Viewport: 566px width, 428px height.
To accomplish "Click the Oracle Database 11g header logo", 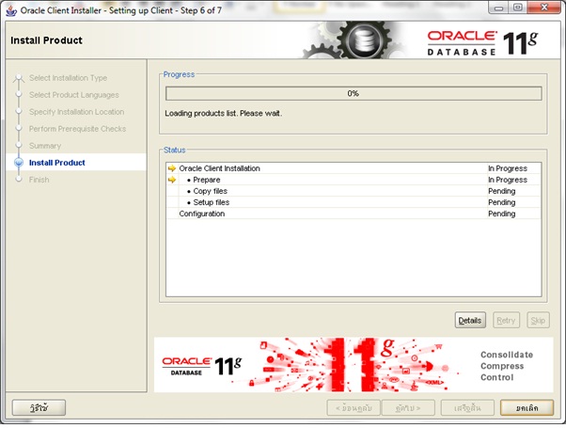I will tap(483, 43).
